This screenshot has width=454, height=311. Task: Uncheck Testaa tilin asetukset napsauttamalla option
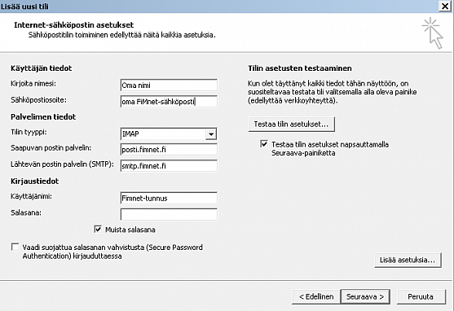[264, 144]
